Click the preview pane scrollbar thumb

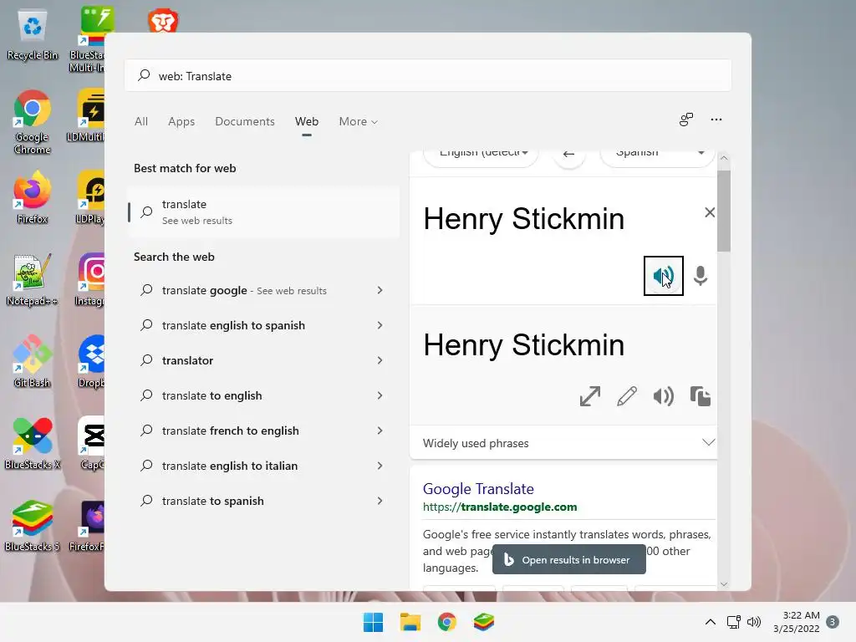point(724,211)
